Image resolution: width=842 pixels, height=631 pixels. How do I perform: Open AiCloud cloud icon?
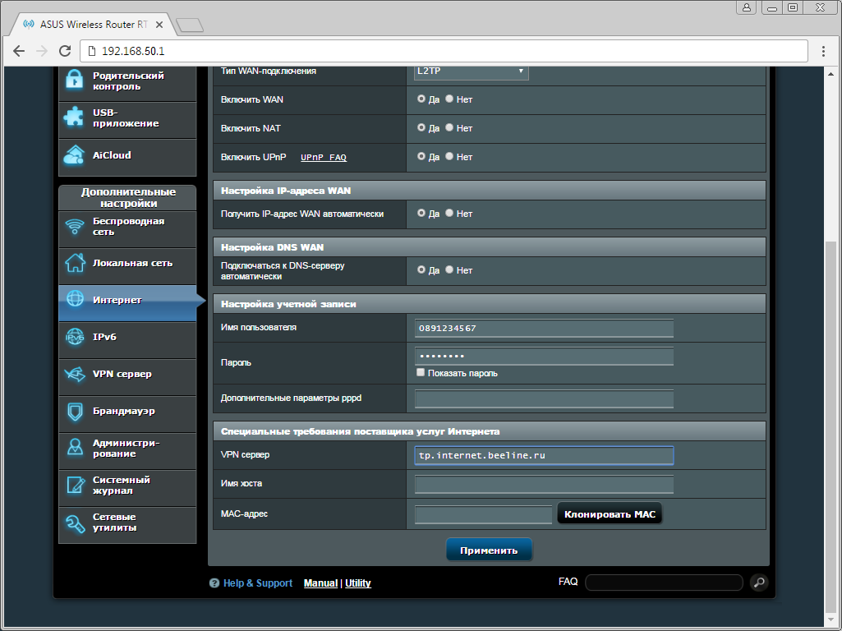point(74,154)
